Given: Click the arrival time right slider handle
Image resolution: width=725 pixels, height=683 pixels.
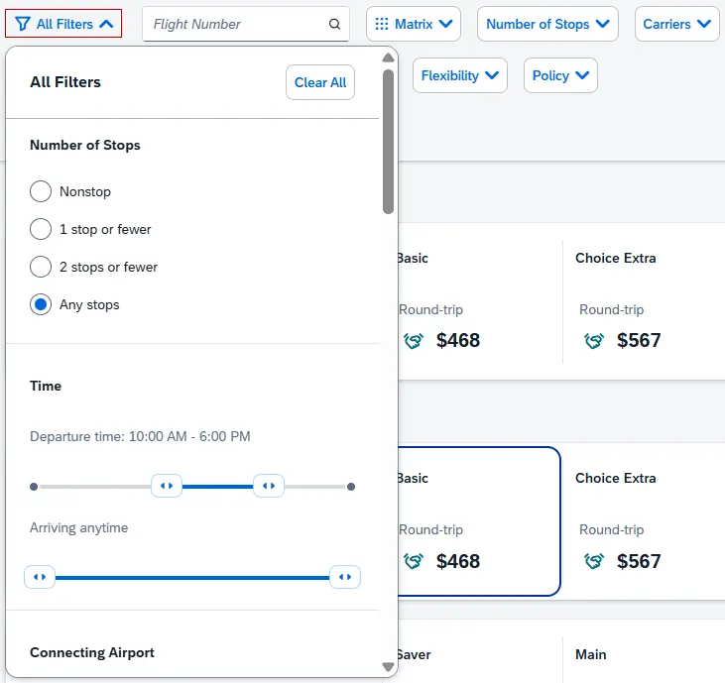Looking at the screenshot, I should 345,577.
